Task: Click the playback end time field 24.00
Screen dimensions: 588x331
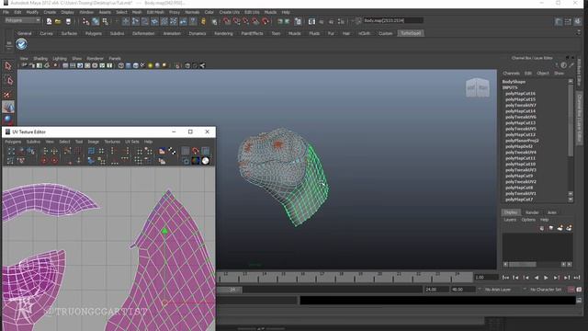Action: pos(437,290)
